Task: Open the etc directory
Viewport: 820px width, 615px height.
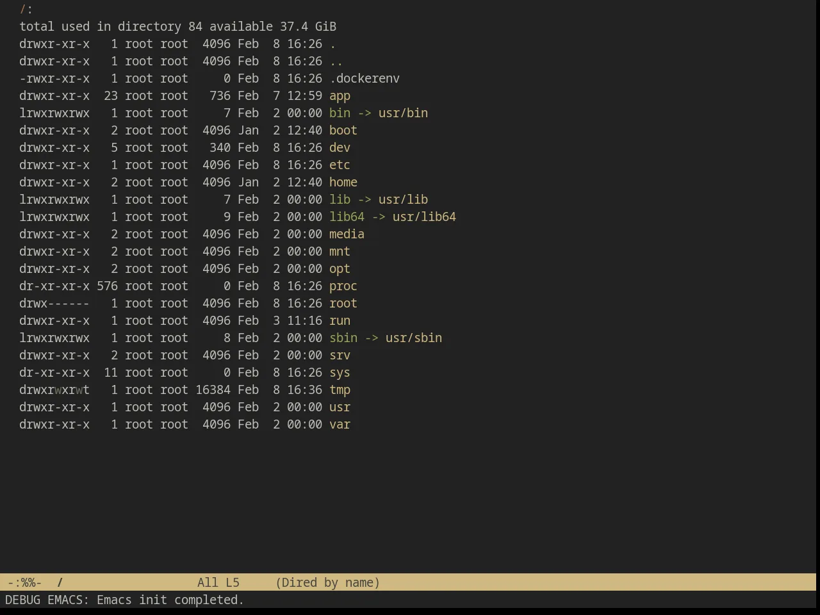Action: pos(340,165)
